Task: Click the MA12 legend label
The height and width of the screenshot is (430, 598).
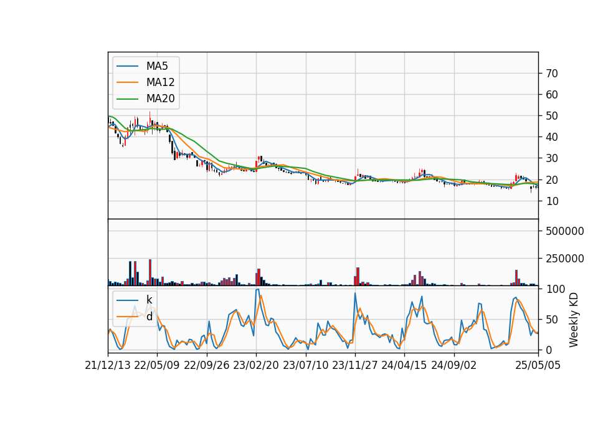Action: coord(160,82)
